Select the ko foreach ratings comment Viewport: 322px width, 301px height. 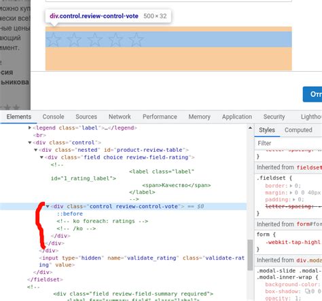103,221
